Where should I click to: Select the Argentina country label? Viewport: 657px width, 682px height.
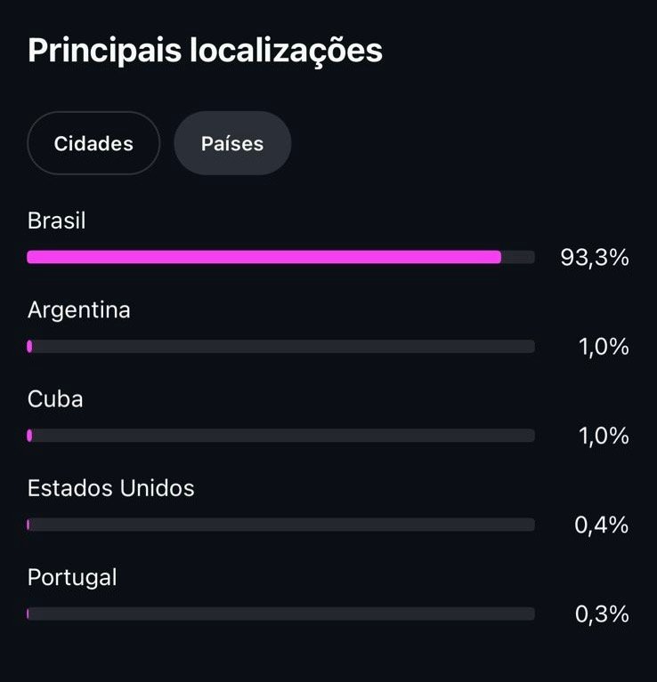[x=79, y=309]
